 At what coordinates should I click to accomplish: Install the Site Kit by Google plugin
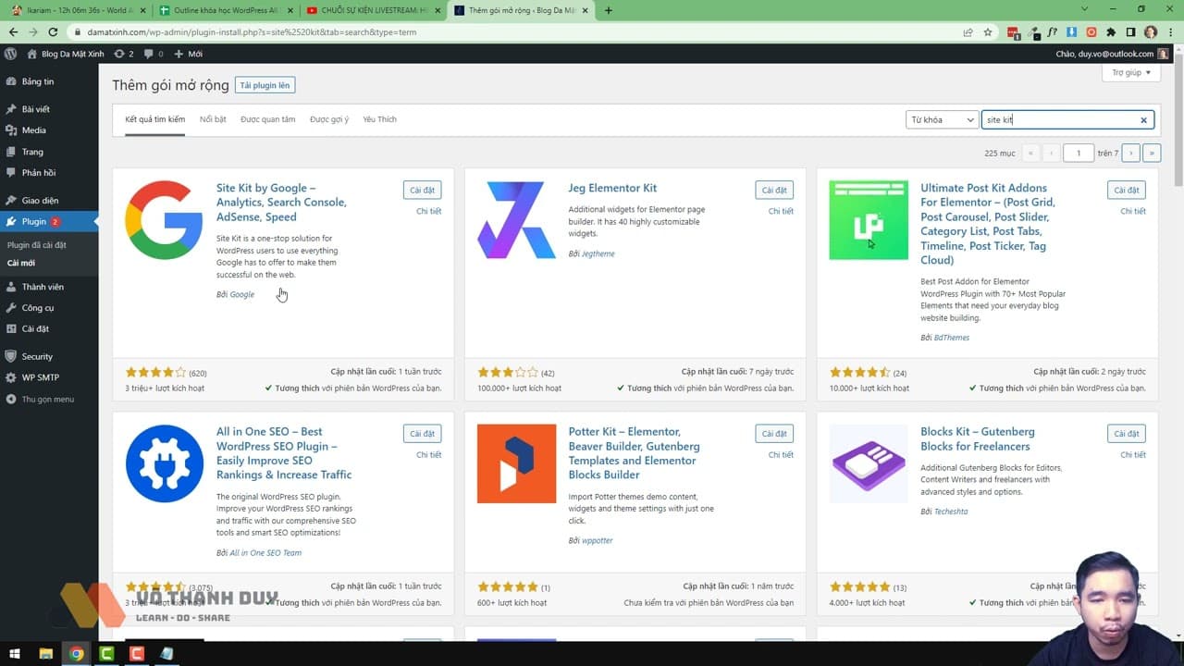point(422,191)
